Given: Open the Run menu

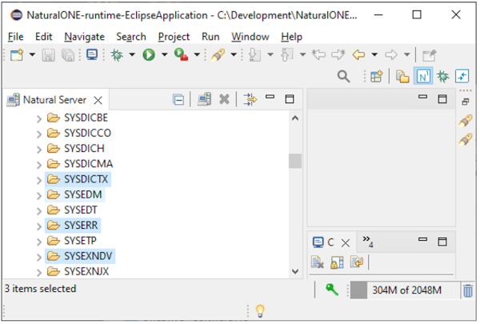Looking at the screenshot, I should coord(210,37).
